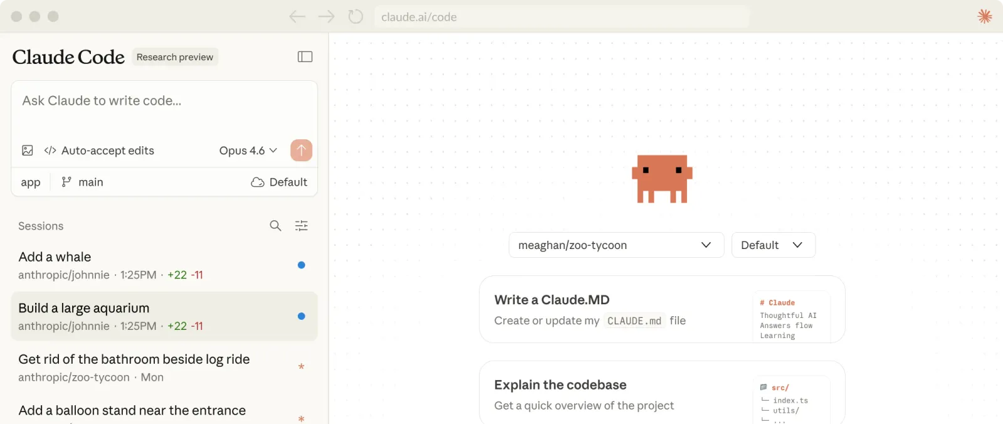Screen dimensions: 1003x424
Task: Open the Build a large aquarium session
Action: click(x=164, y=316)
